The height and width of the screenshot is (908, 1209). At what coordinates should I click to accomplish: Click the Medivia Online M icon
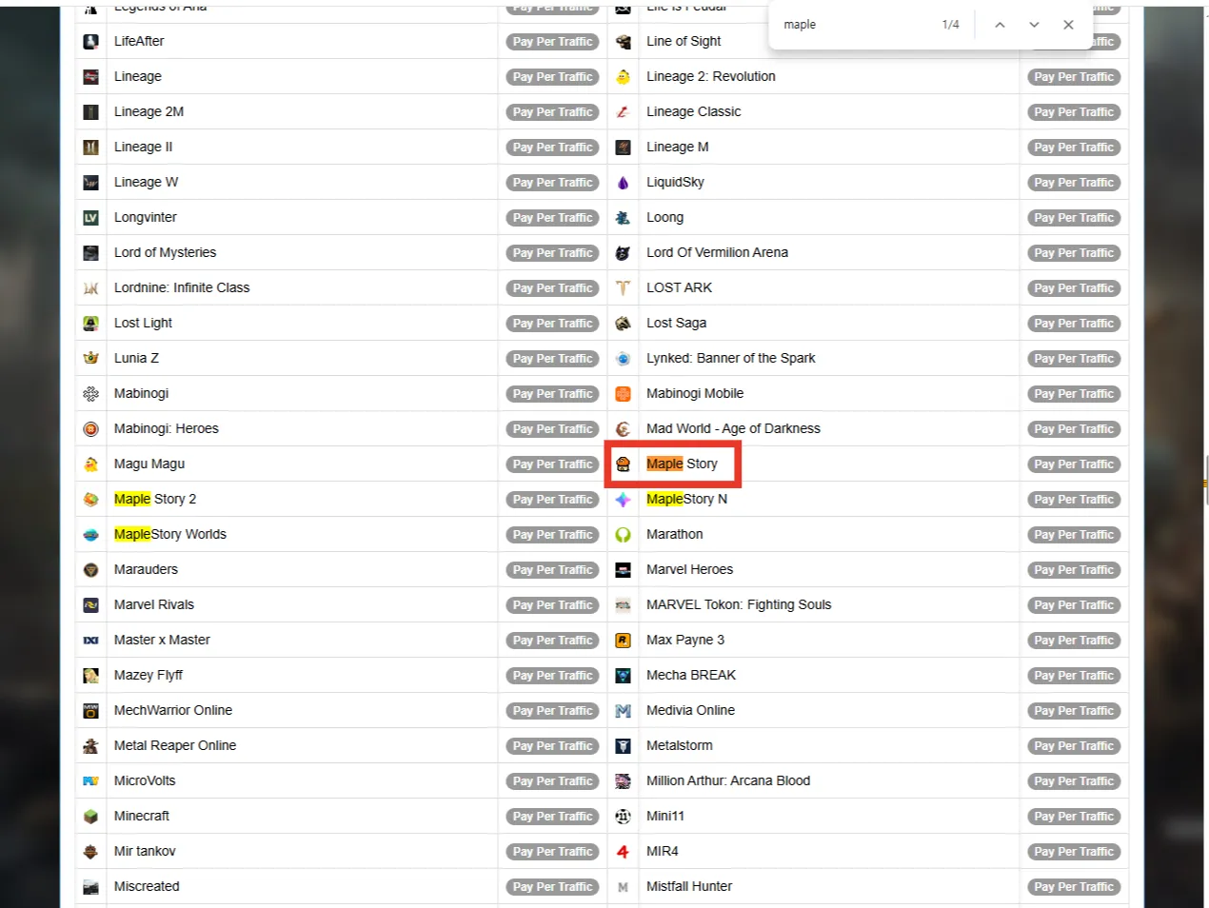[623, 711]
